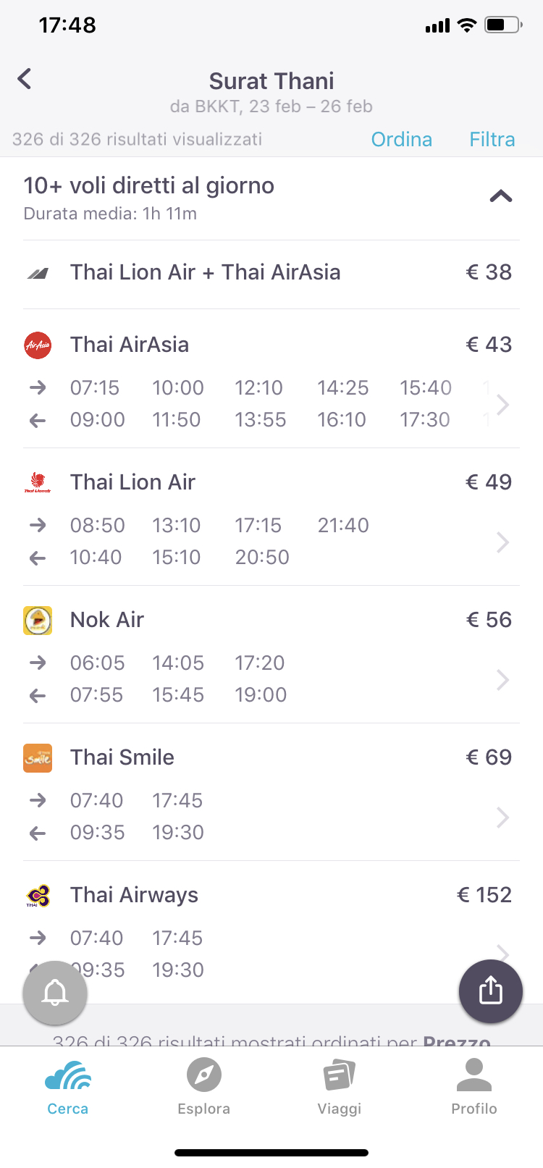543x1168 pixels.
Task: Open the Profilo tab
Action: [474, 1086]
